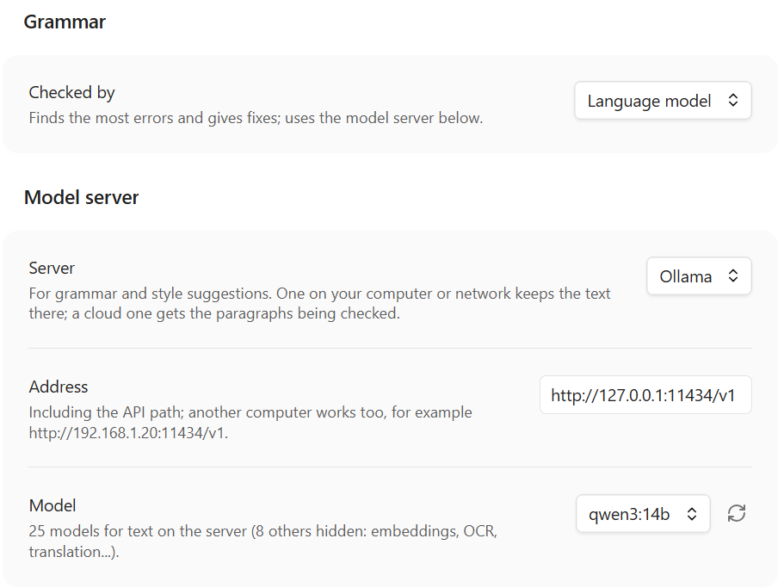Image resolution: width=784 pixels, height=588 pixels.
Task: Click the Server setting label
Action: pos(52,268)
